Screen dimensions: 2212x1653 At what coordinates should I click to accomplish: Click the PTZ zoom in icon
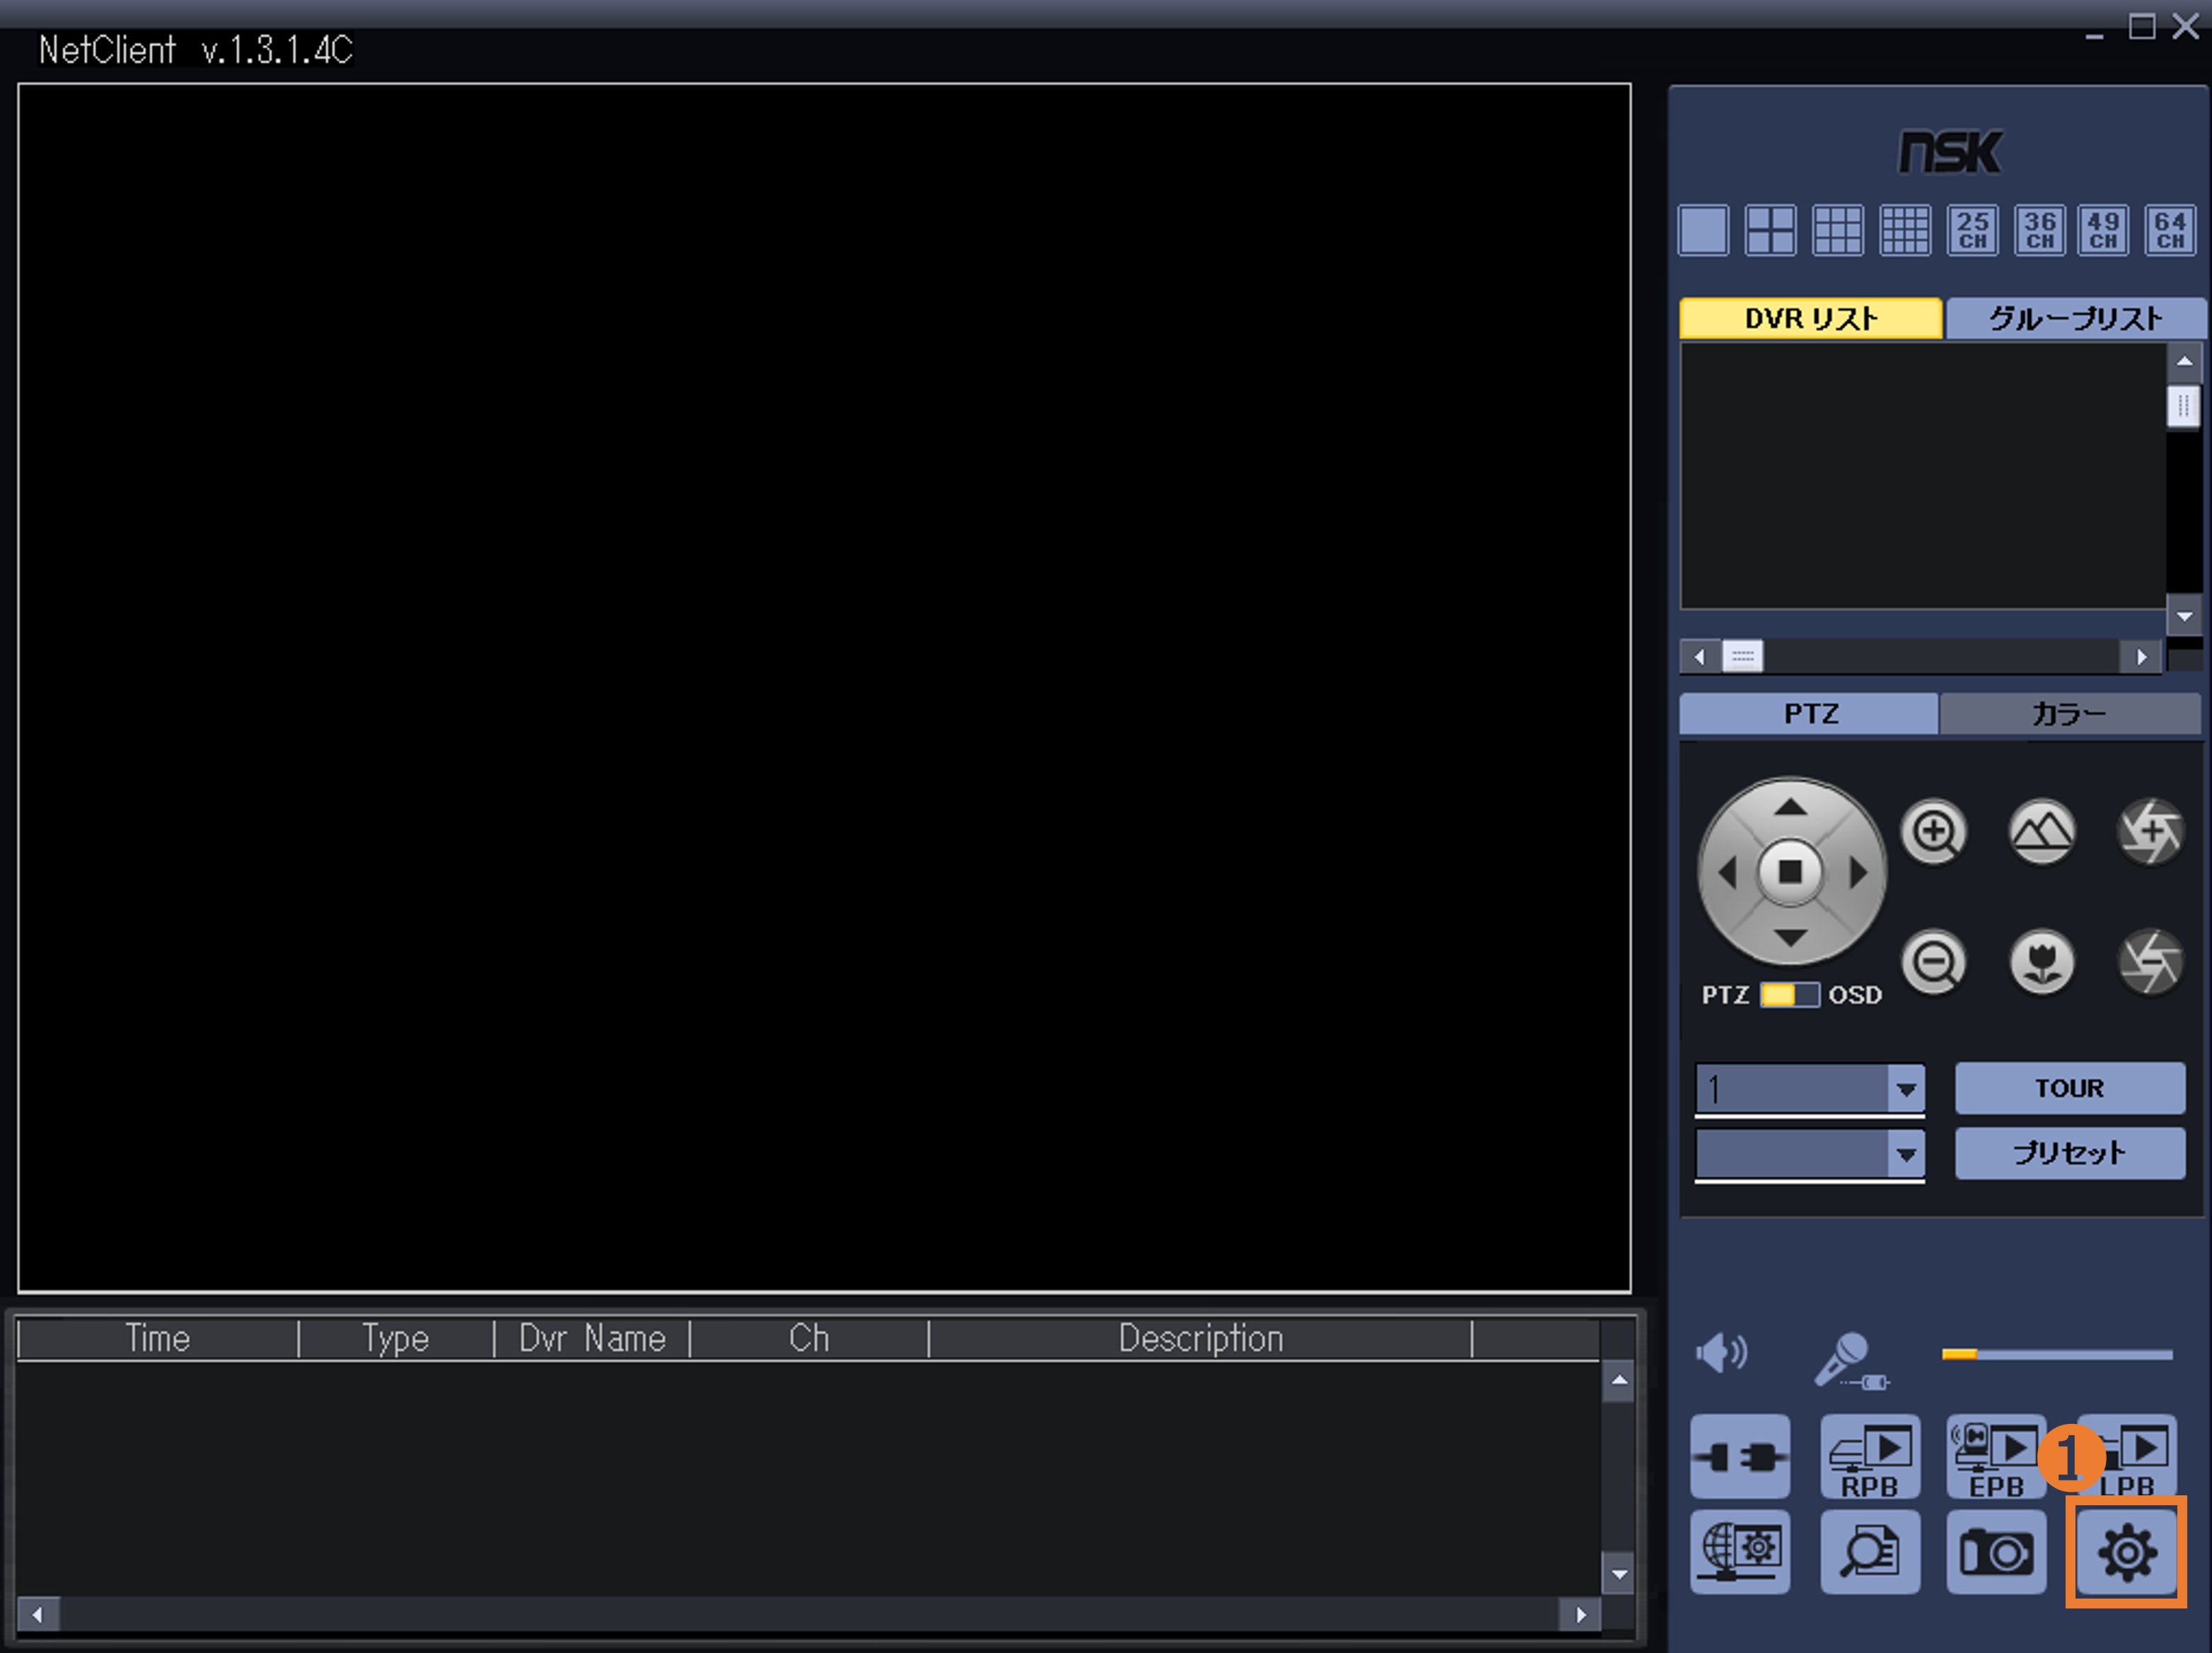tap(1933, 832)
